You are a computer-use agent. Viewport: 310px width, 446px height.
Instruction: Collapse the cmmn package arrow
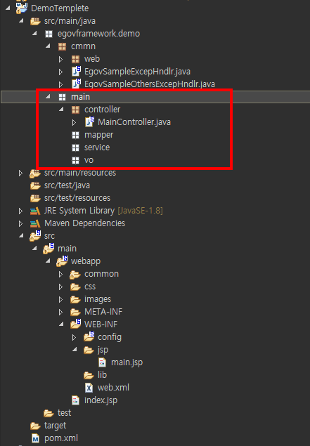click(48, 46)
